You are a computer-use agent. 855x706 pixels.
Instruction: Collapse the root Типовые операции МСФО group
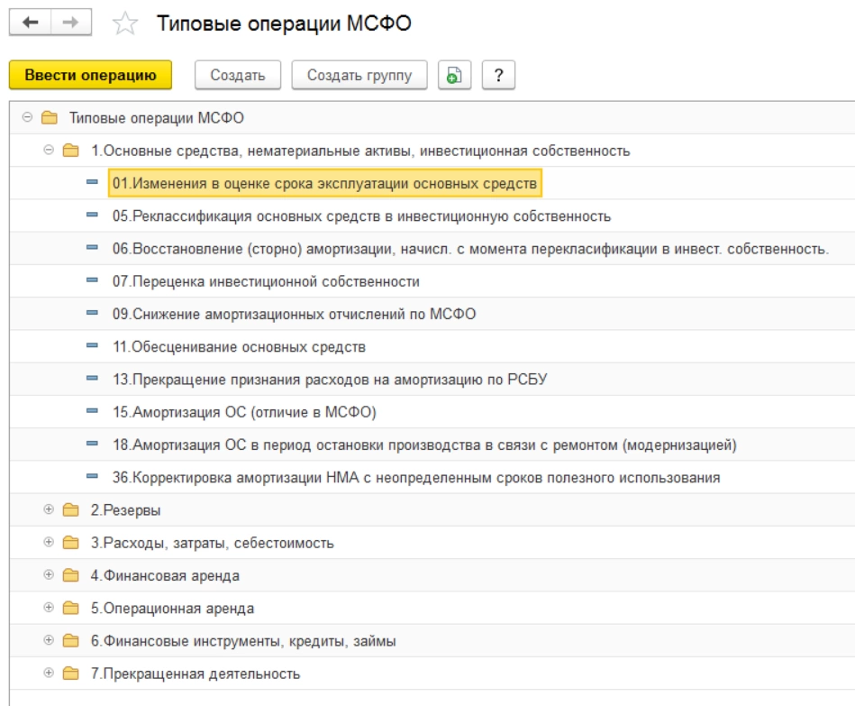coord(27,117)
